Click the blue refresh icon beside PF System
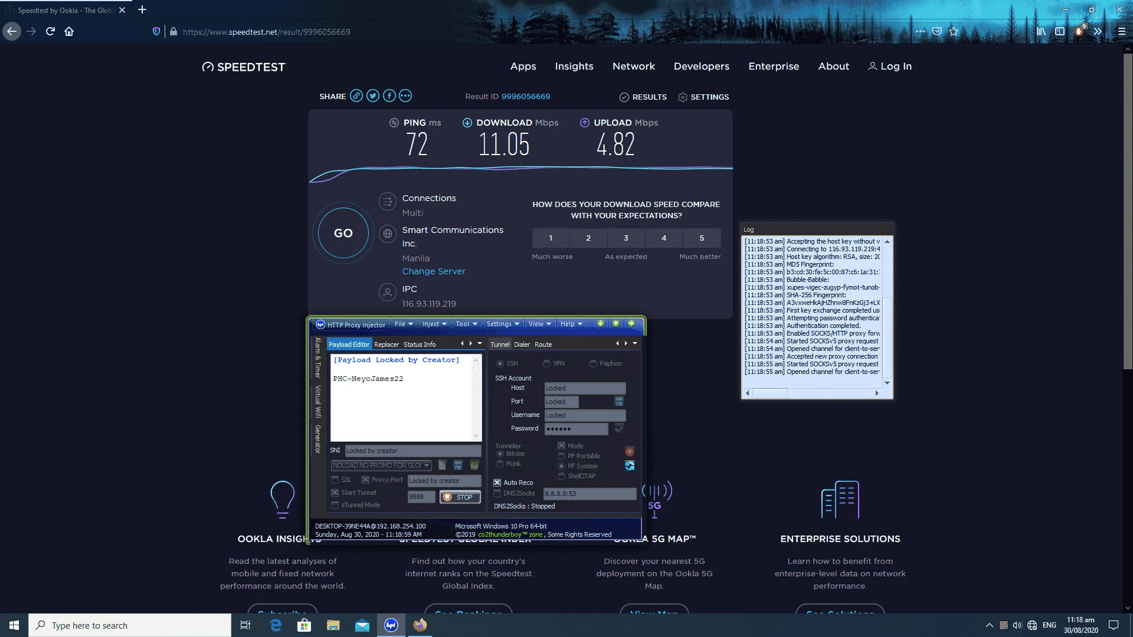This screenshot has width=1133, height=637. pyautogui.click(x=630, y=466)
